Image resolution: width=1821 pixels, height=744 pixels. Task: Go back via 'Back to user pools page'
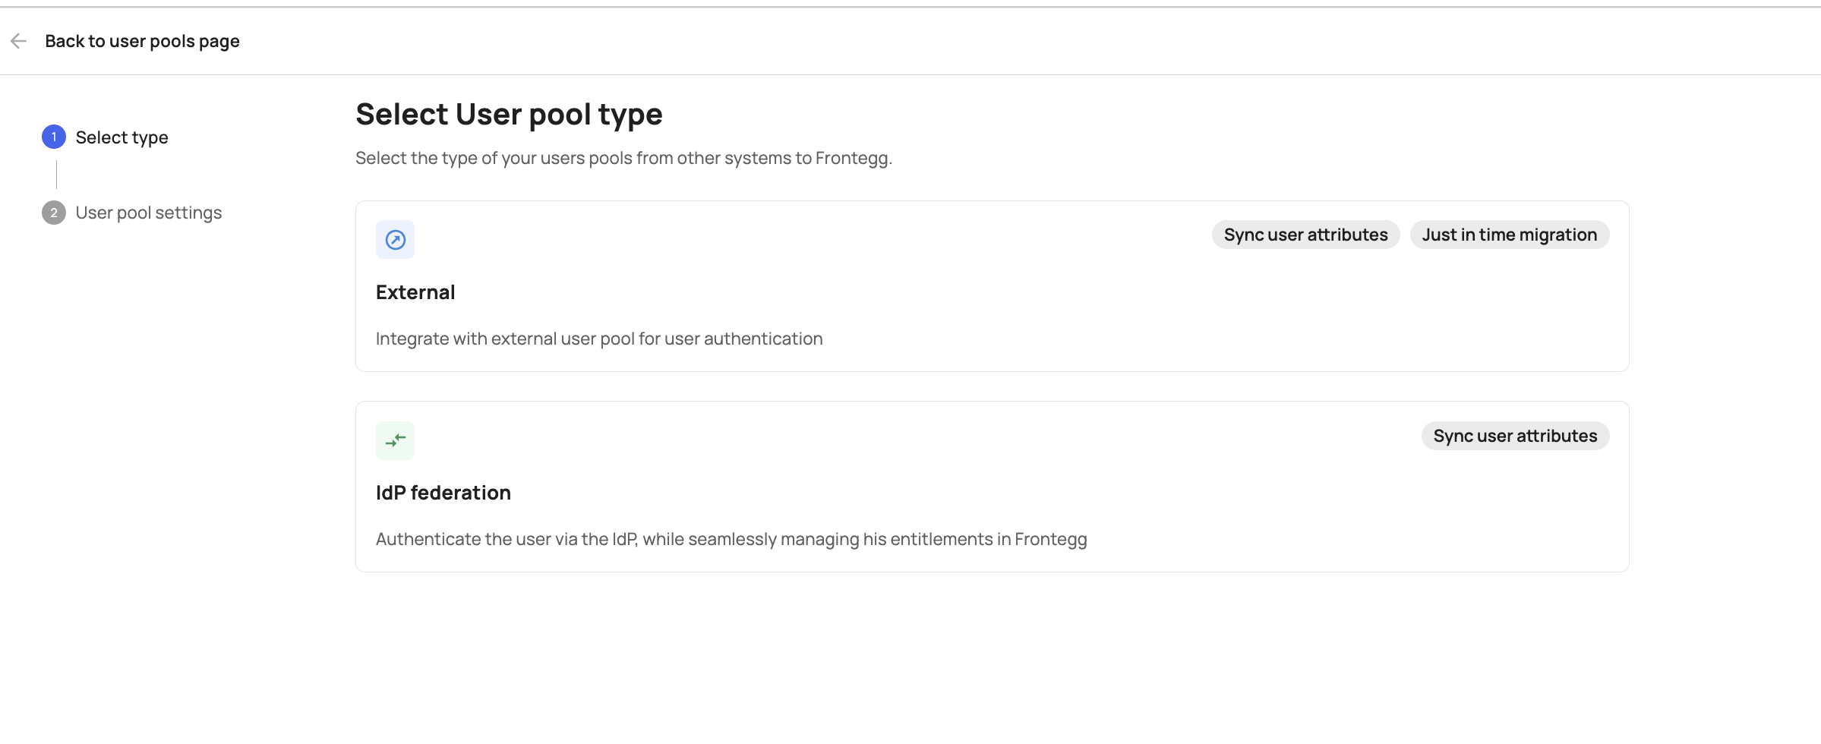[142, 41]
